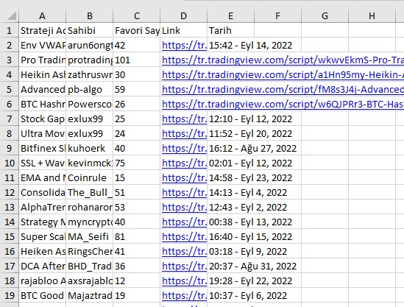Select strategy cell 'BTC Hashr'

pos(42,104)
